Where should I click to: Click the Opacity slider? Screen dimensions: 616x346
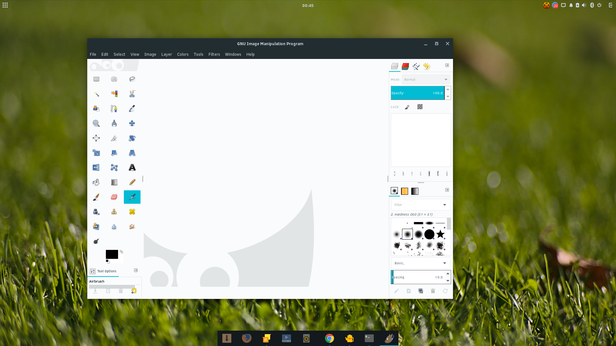pyautogui.click(x=417, y=93)
